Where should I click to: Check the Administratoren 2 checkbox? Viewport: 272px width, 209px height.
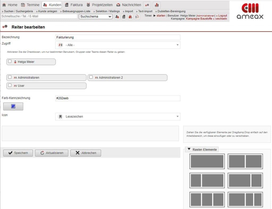[91, 77]
